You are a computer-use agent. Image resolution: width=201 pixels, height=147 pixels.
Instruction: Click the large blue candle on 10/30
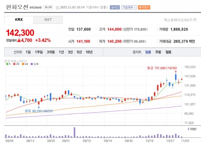point(176,77)
